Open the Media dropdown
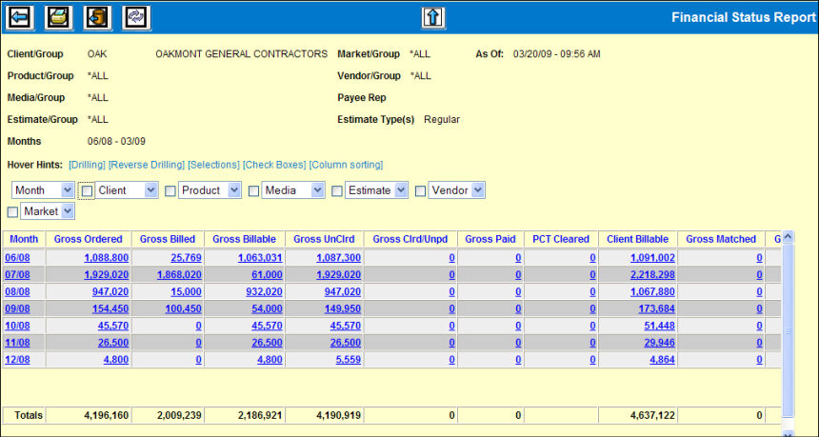 pyautogui.click(x=293, y=190)
